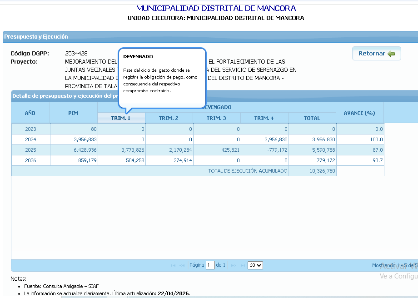Select the TRIM. 1 column header
This screenshot has height=298, width=418.
point(121,118)
